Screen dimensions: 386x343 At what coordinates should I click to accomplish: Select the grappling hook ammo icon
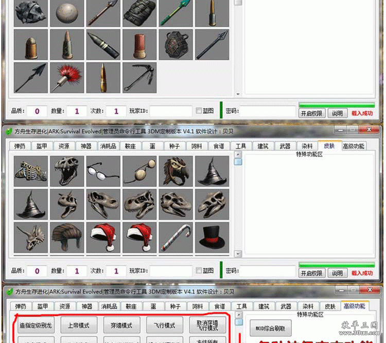pyautogui.click(x=139, y=78)
